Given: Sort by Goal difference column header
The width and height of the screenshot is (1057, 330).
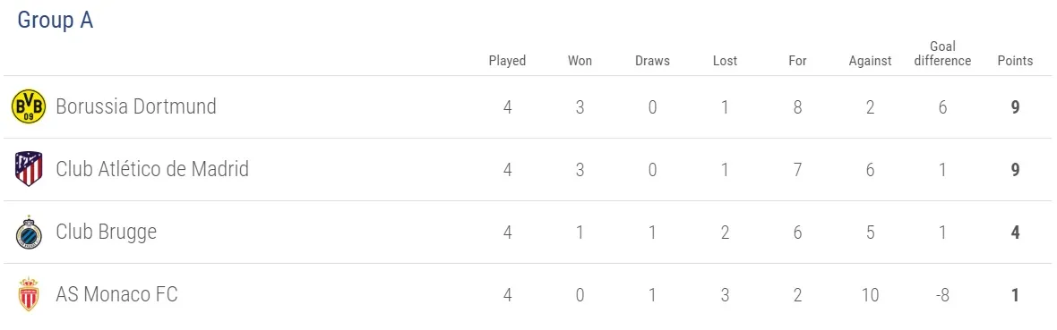Looking at the screenshot, I should tap(942, 54).
